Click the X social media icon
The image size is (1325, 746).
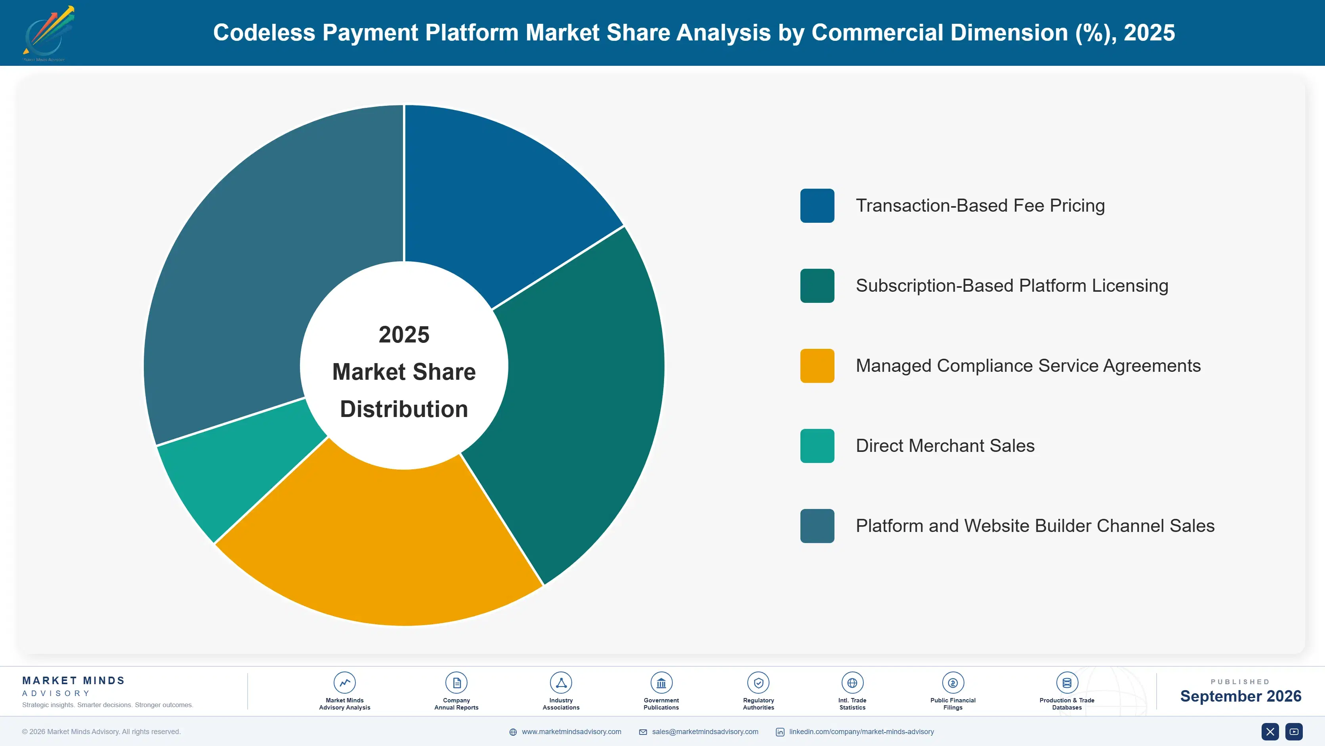pos(1270,732)
